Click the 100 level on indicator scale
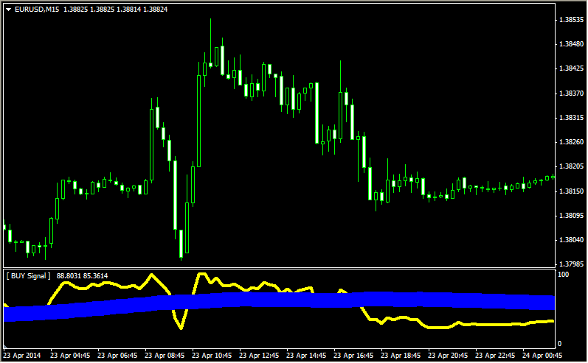Image resolution: width=588 pixels, height=363 pixels. pyautogui.click(x=563, y=275)
